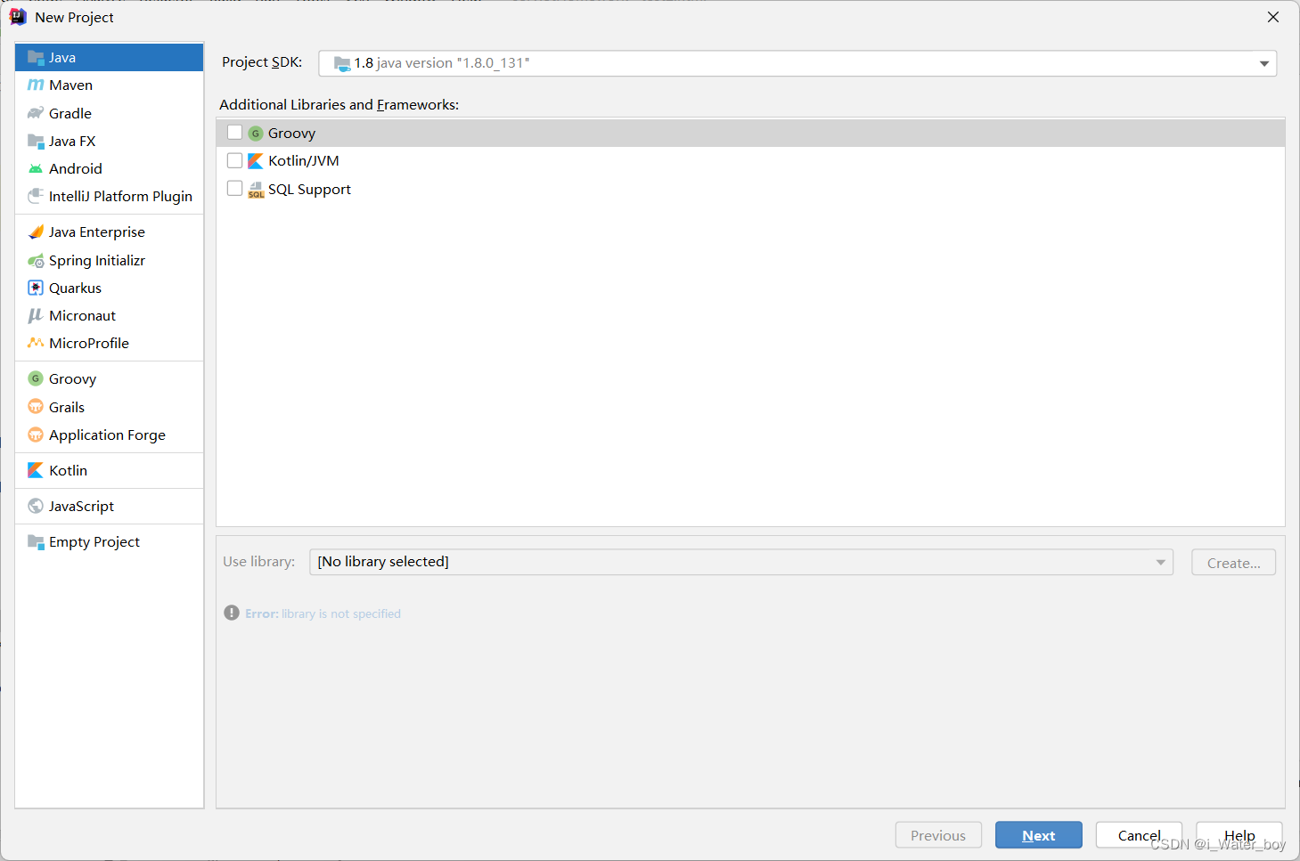Viewport: 1300px width, 861px height.
Task: Open Help for this dialog
Action: pyautogui.click(x=1239, y=835)
